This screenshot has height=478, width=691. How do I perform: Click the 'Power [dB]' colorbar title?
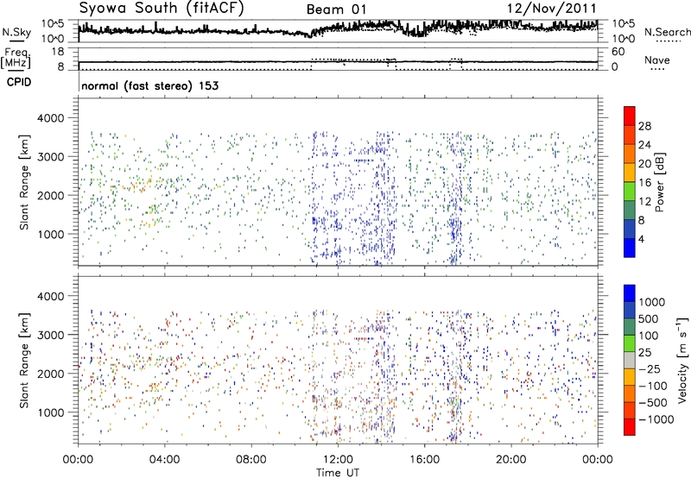click(x=659, y=182)
